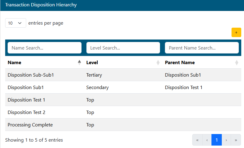
Task: Sort table by Name column arrow
Action: pos(79,63)
